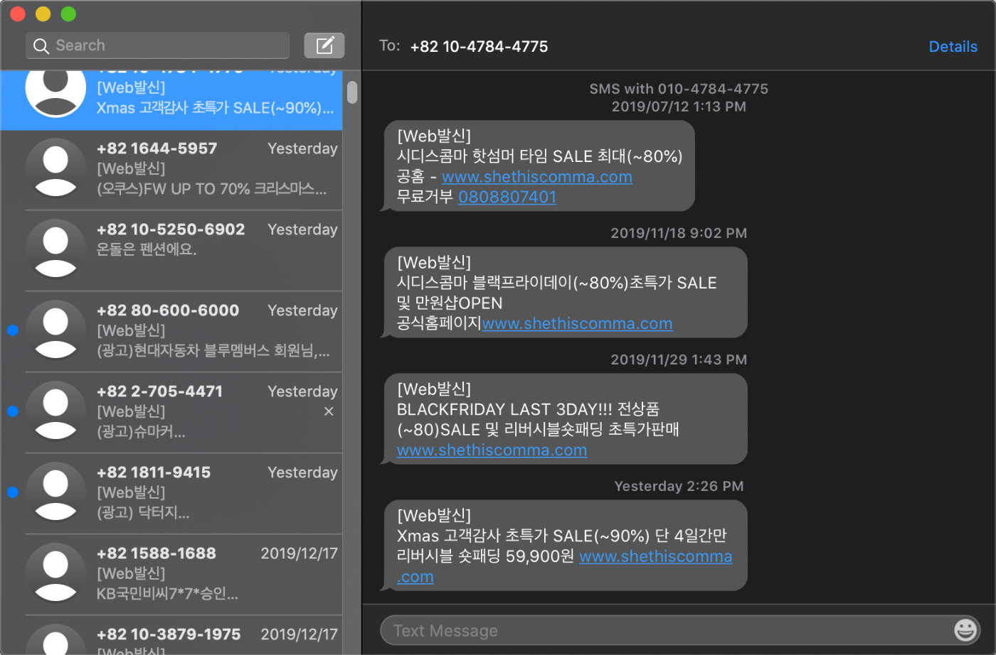Screen dimensions: 996x655
Task: Click the unread blue dot for +82 2-705-4471
Action: click(12, 411)
